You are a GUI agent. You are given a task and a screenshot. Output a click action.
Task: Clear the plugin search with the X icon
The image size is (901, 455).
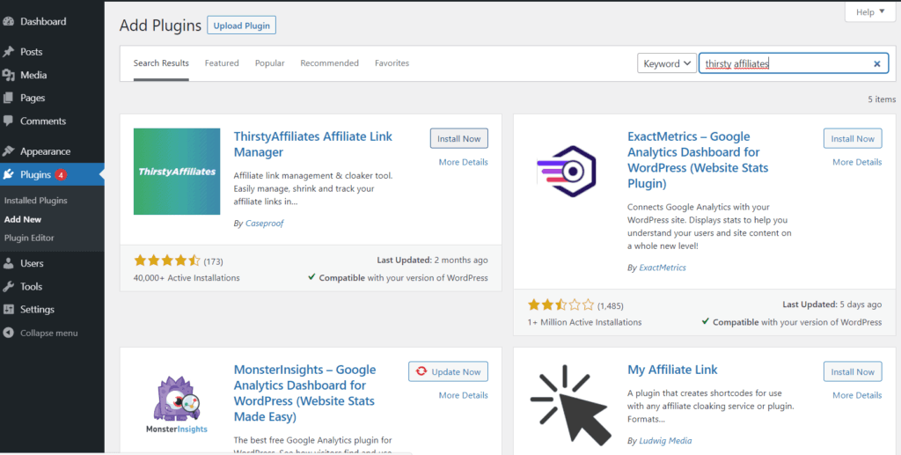click(x=877, y=63)
